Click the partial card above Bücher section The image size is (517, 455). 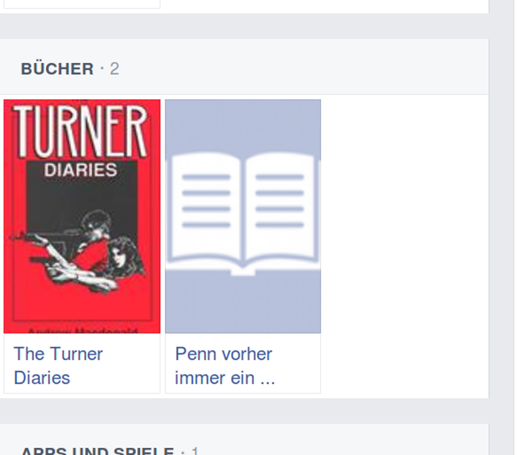tap(82, 4)
